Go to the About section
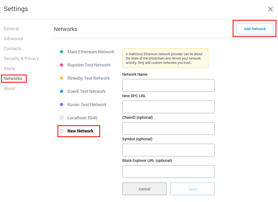Image resolution: width=278 pixels, height=202 pixels. 10,88
